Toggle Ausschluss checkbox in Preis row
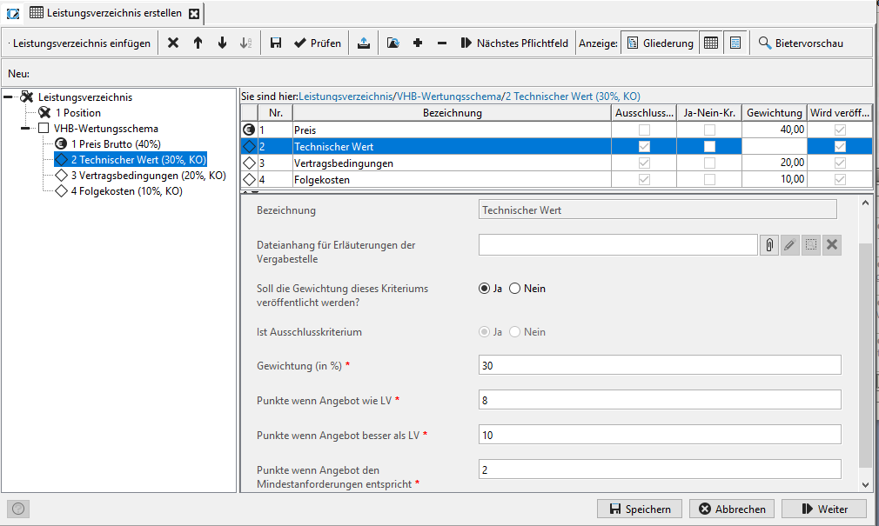 pyautogui.click(x=644, y=130)
